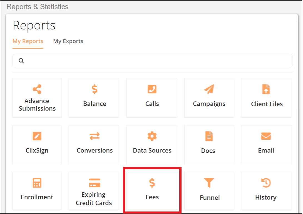This screenshot has height=214, width=303.
Task: Open the ClixSign report label
Action: pyautogui.click(x=37, y=150)
